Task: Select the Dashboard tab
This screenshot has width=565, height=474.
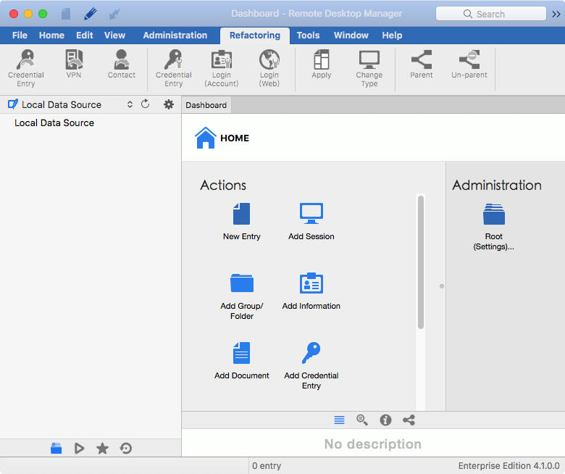Action: tap(206, 105)
